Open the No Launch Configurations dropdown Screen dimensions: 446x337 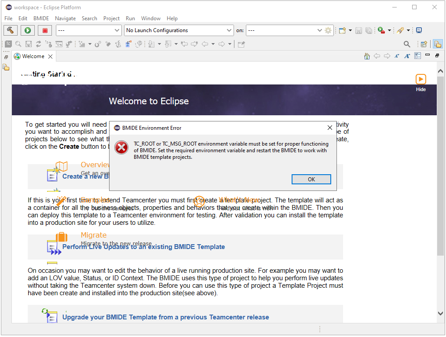click(x=179, y=30)
